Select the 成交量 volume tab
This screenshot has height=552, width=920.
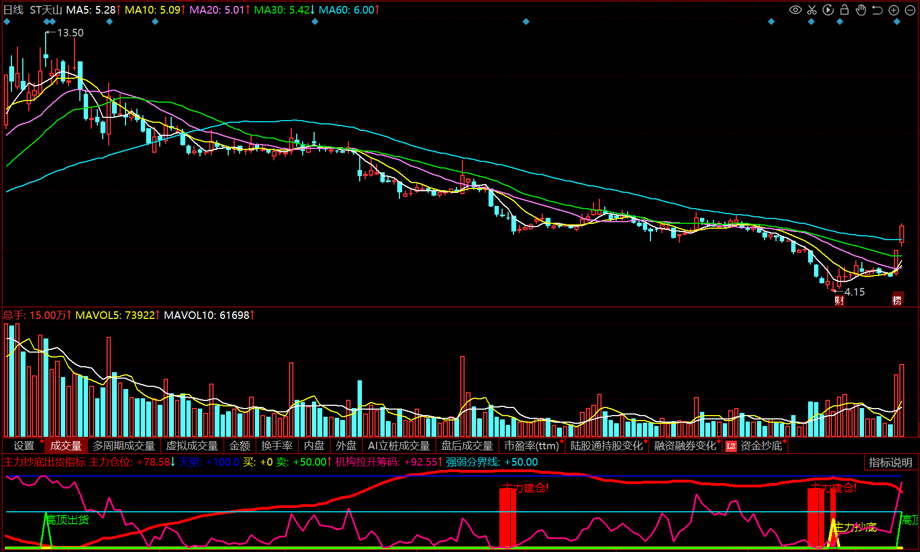coord(66,446)
